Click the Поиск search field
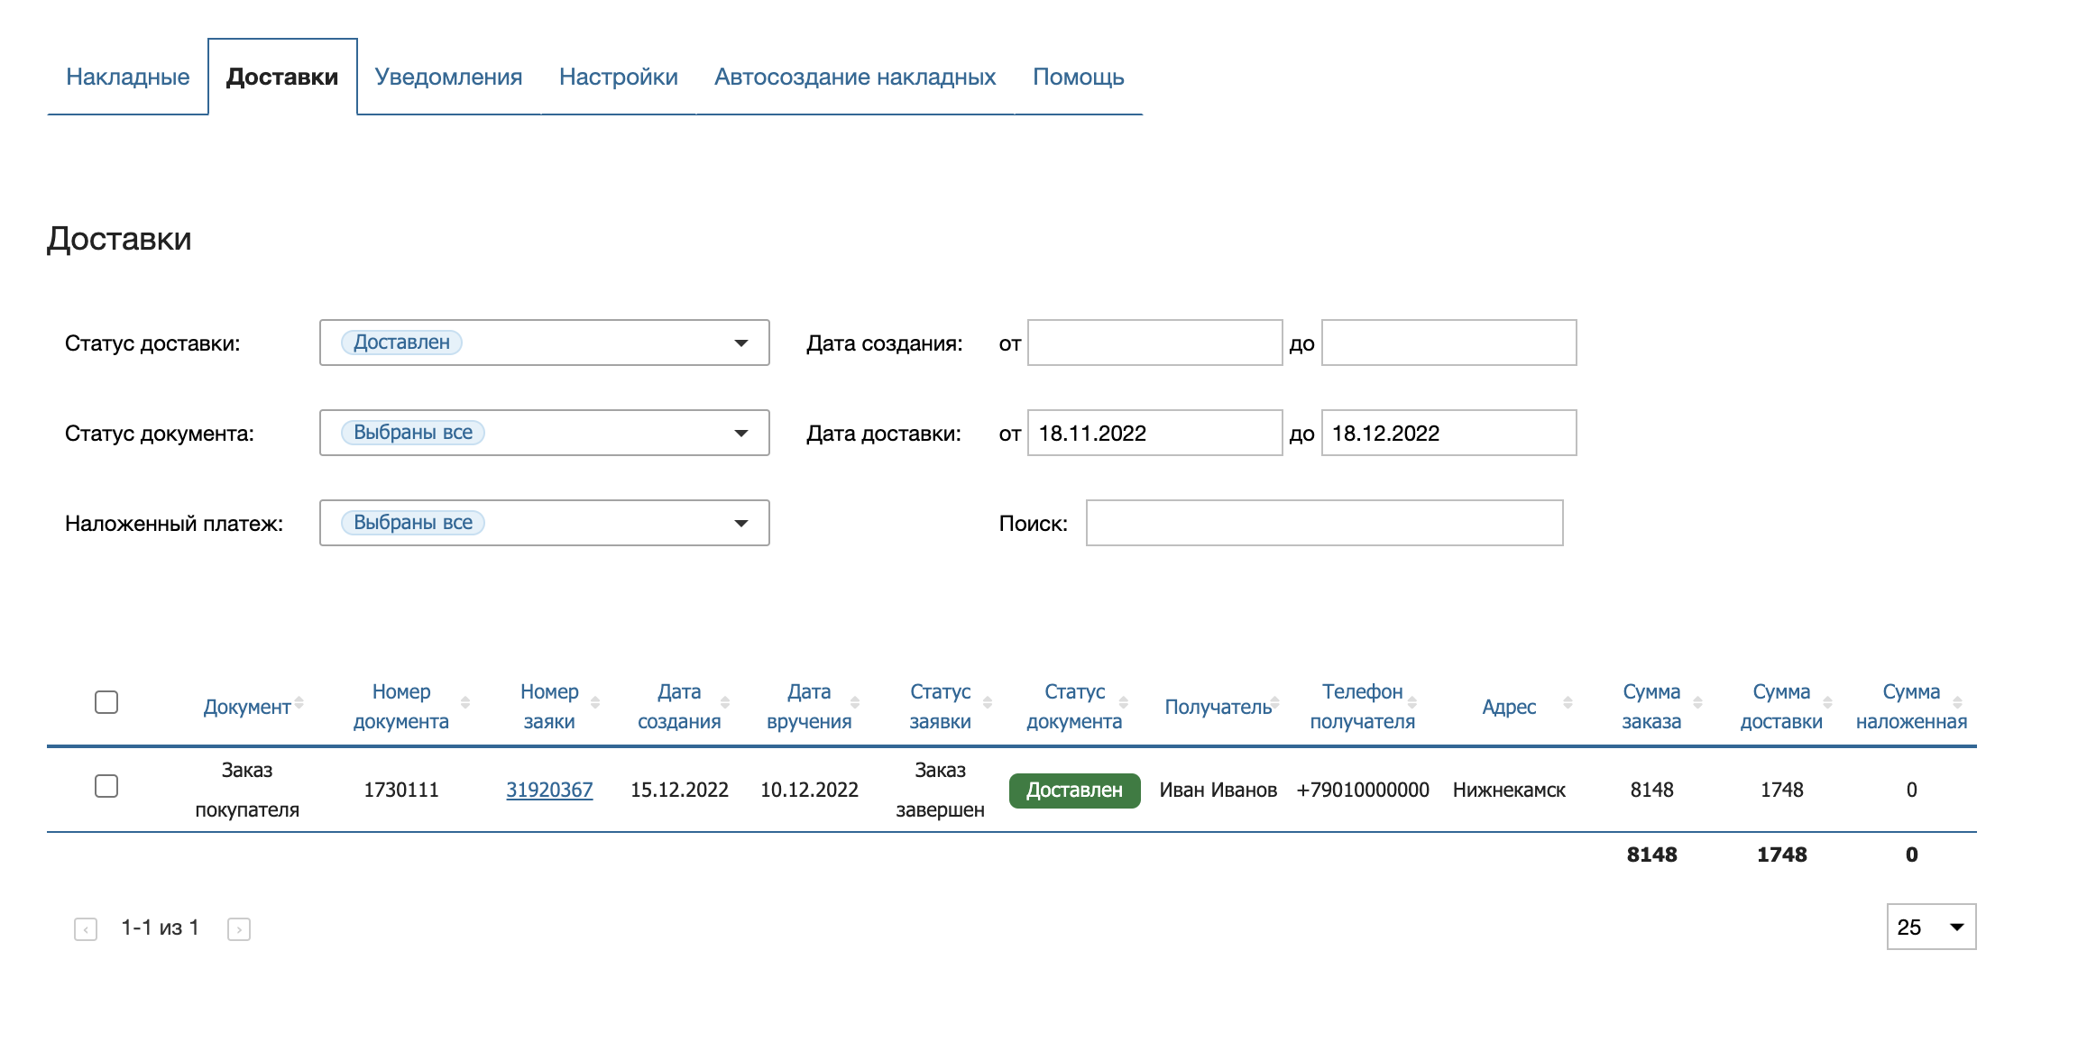This screenshot has height=1042, width=2078. [1324, 523]
